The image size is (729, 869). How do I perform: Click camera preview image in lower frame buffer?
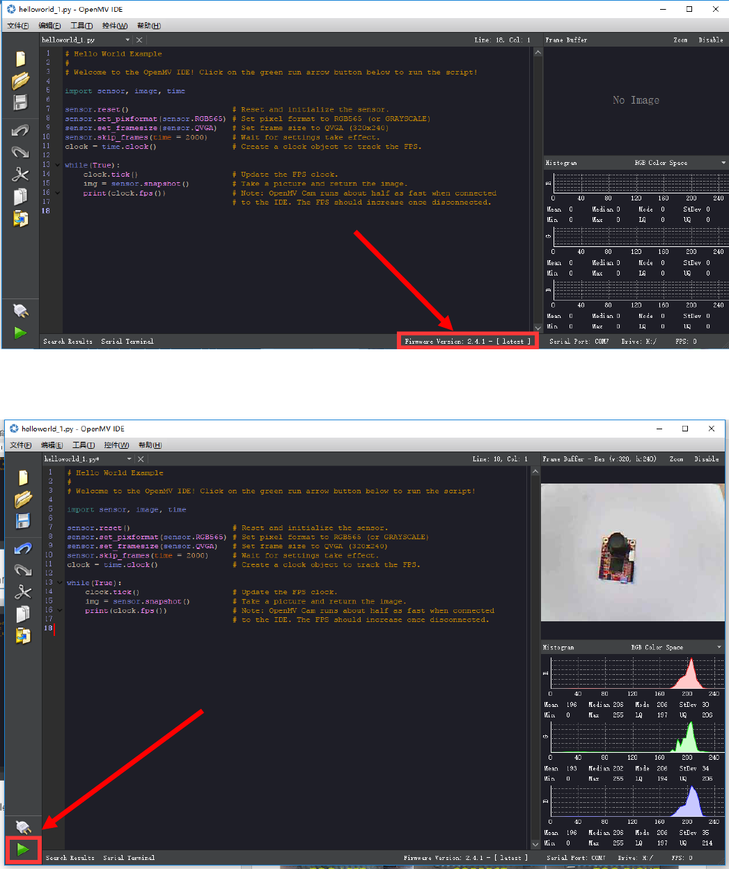pos(633,552)
